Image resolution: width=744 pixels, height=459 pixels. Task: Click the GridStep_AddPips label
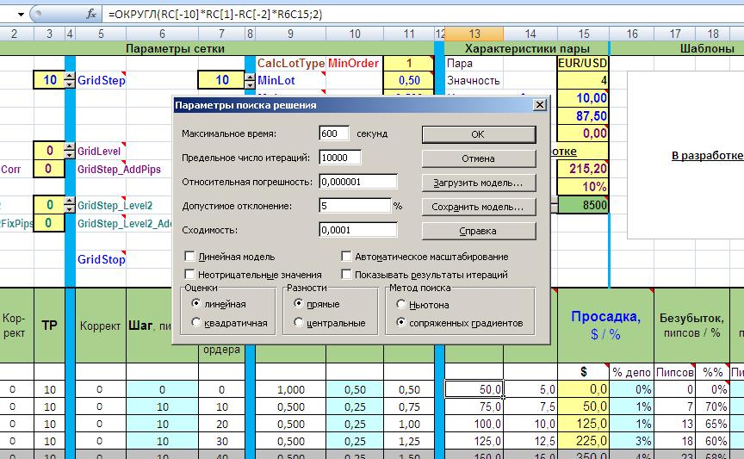[119, 169]
